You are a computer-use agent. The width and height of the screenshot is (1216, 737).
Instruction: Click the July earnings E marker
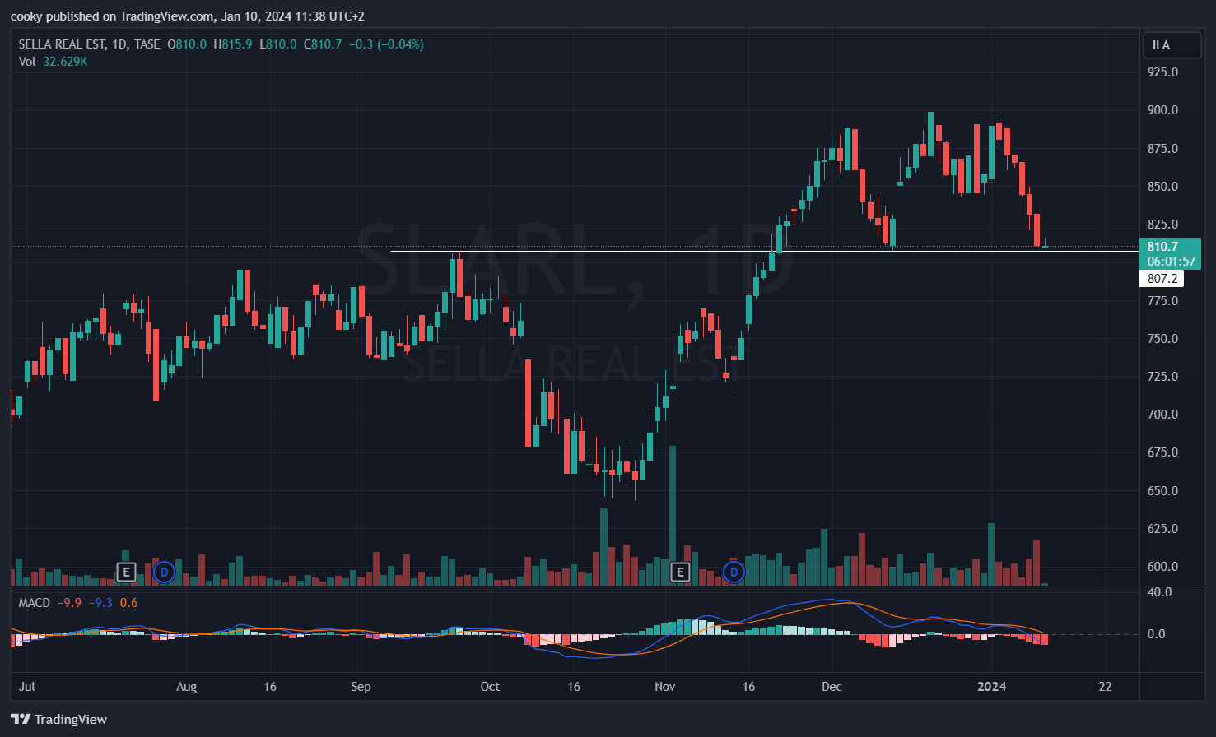(125, 572)
